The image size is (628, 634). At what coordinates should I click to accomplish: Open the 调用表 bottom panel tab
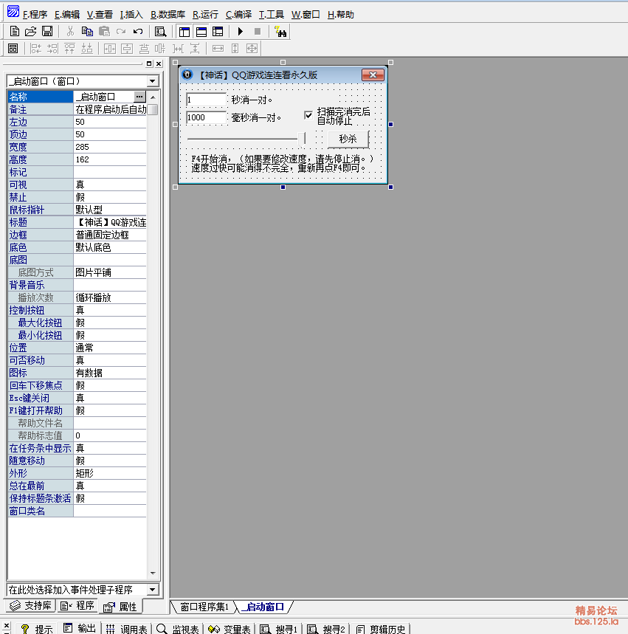click(x=127, y=629)
